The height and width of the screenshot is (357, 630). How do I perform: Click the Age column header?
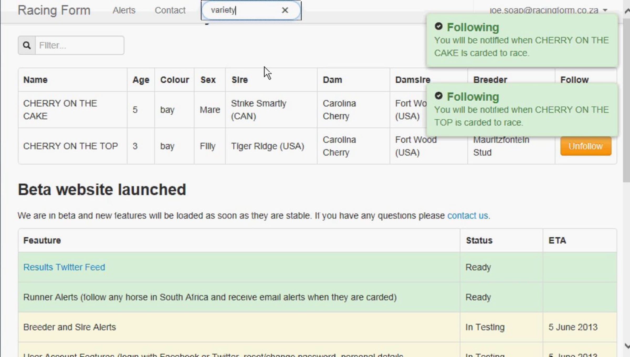[x=141, y=80]
